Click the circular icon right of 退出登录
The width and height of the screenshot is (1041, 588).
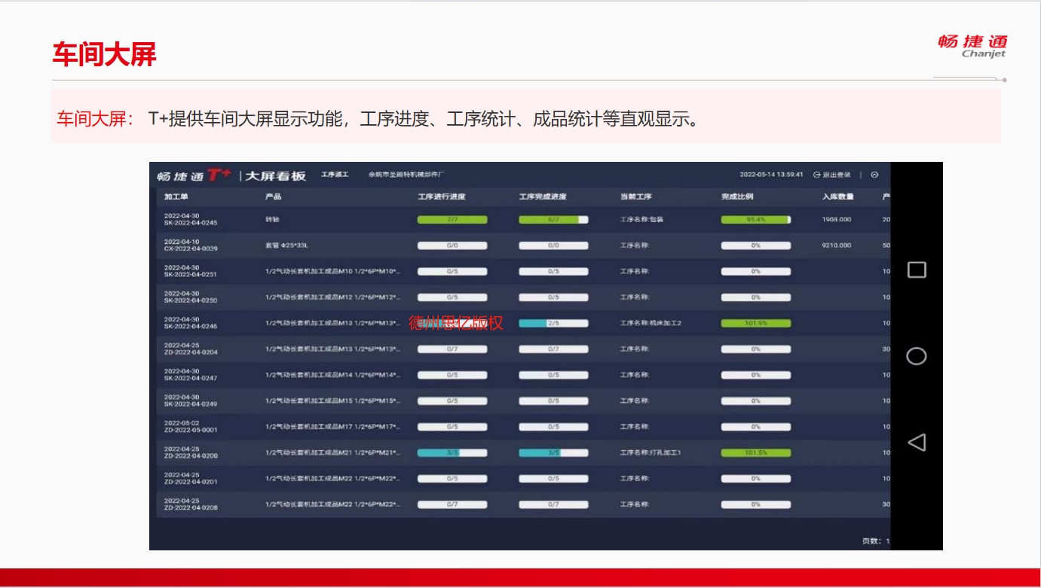point(874,175)
